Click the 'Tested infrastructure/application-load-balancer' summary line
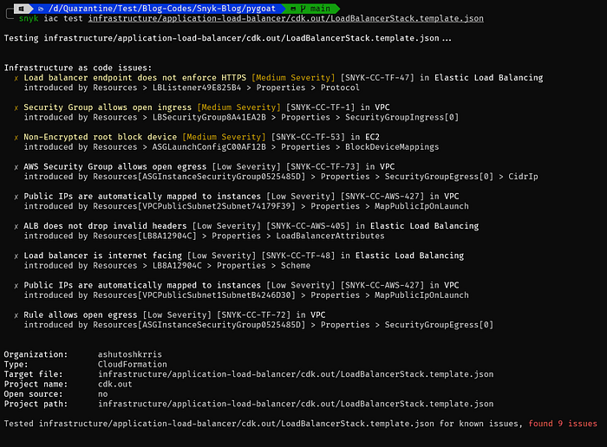The image size is (607, 447). (x=300, y=424)
